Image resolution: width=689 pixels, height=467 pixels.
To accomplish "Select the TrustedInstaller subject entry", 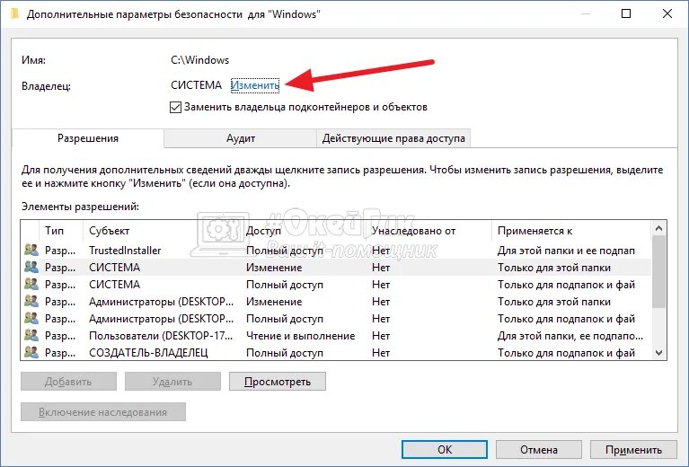I will (x=125, y=250).
